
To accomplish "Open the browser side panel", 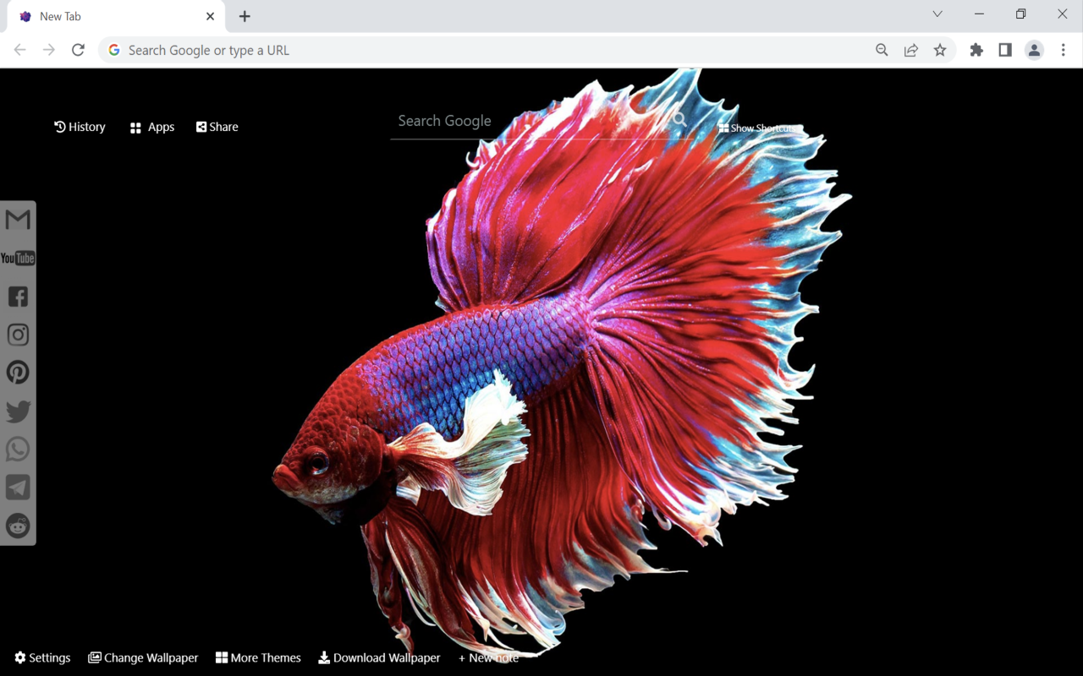I will 1005,50.
